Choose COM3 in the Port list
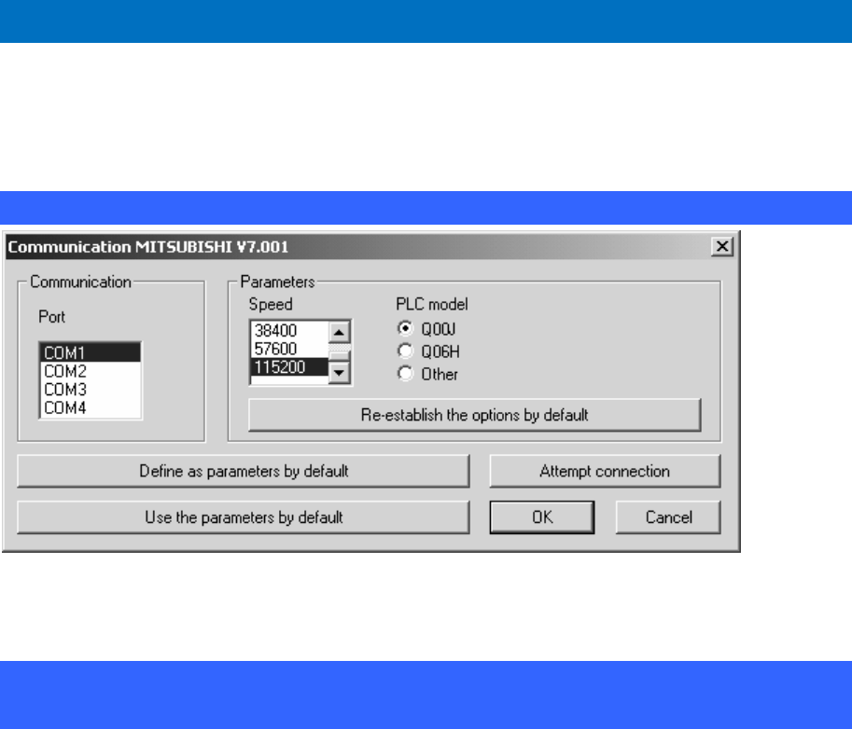852x729 pixels. [x=91, y=389]
